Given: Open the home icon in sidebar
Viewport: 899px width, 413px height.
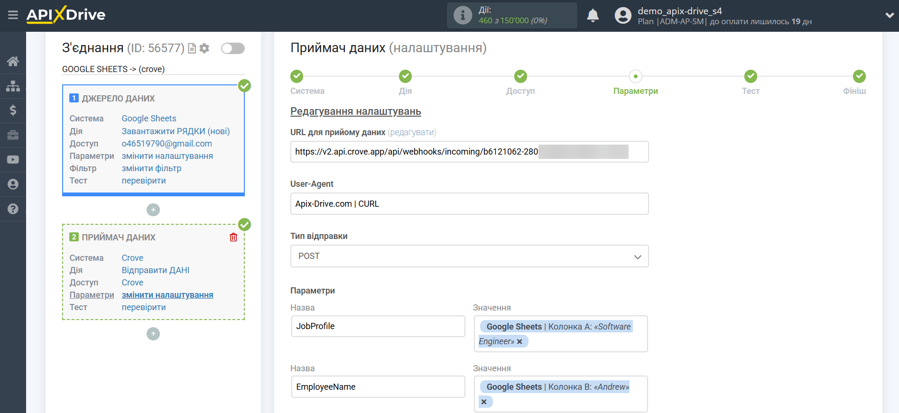Looking at the screenshot, I should (13, 61).
